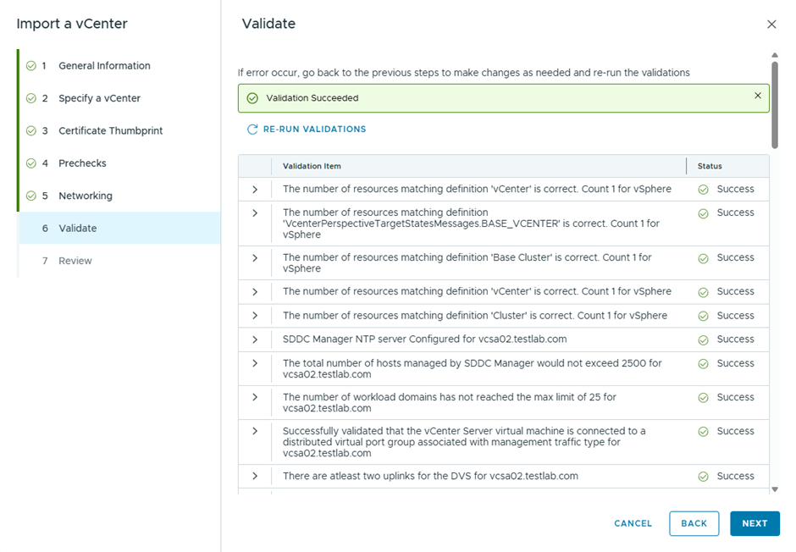Dismiss the Validation Succeeded banner

[x=757, y=96]
